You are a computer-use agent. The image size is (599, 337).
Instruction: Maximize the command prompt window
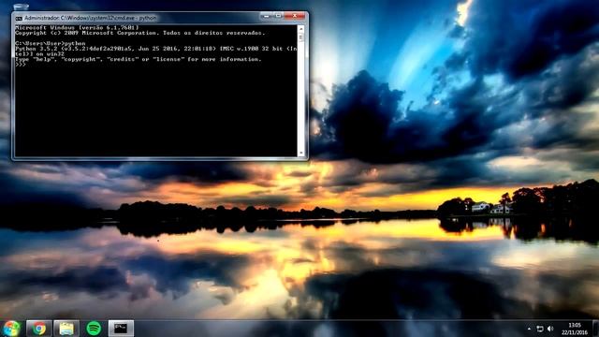[x=278, y=16]
